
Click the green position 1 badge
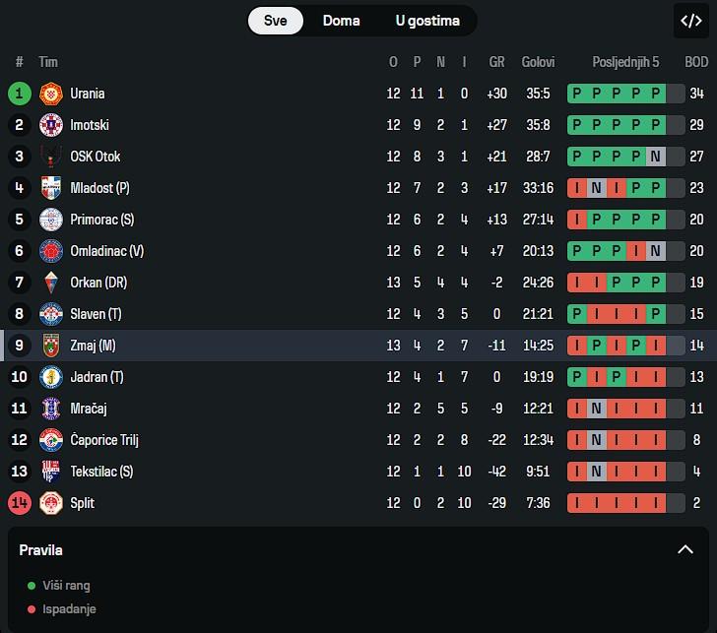(20, 95)
